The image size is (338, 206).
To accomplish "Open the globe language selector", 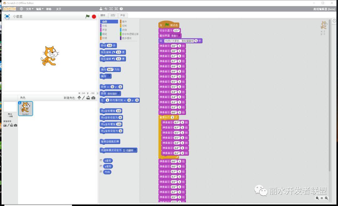I will pos(21,9).
